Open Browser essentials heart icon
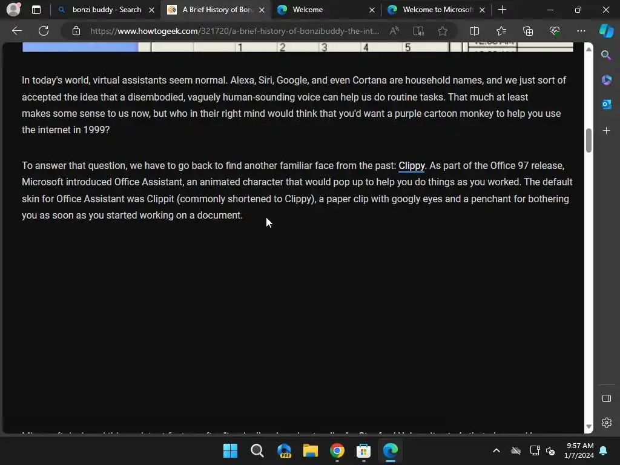The width and height of the screenshot is (620, 465). [x=555, y=31]
